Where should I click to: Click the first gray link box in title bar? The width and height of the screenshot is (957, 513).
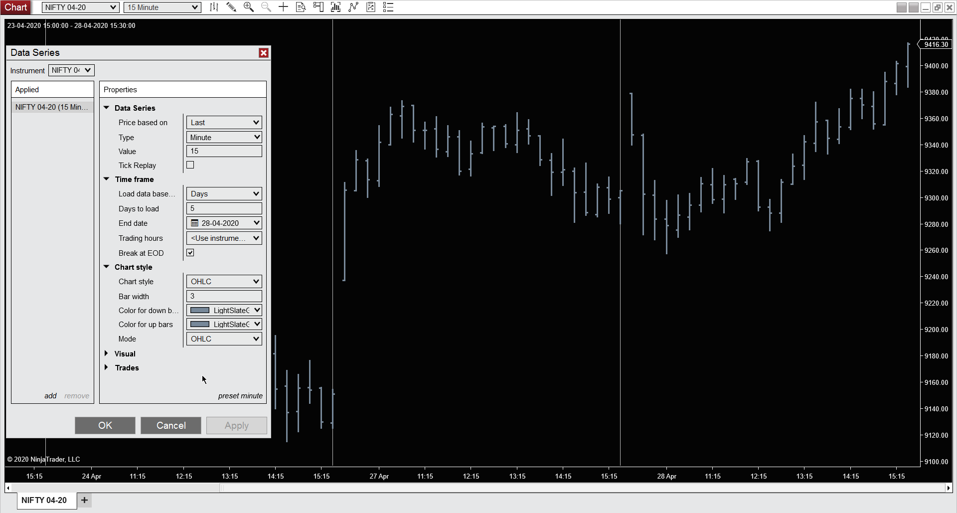click(902, 7)
